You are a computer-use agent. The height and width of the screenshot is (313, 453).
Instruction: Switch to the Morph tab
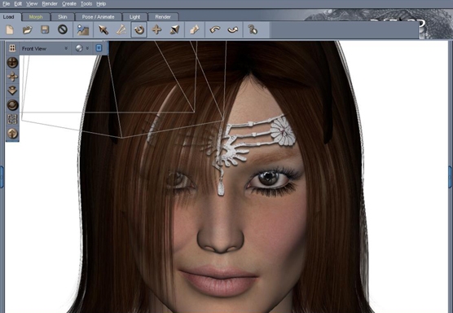click(x=36, y=17)
